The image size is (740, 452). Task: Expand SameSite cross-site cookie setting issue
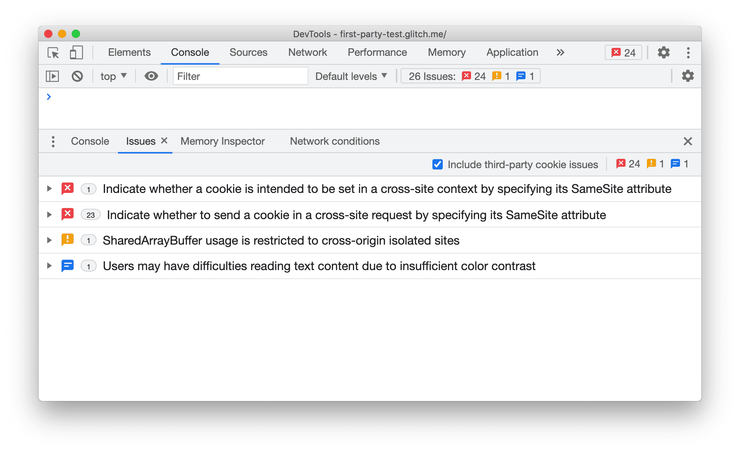tap(50, 188)
